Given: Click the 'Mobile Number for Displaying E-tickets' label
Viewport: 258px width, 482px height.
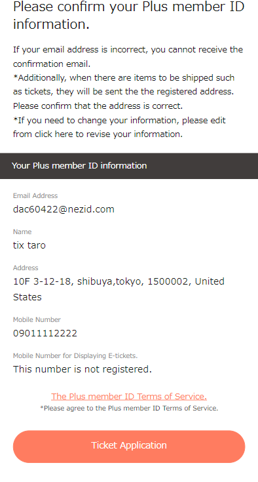Looking at the screenshot, I should 75,355.
